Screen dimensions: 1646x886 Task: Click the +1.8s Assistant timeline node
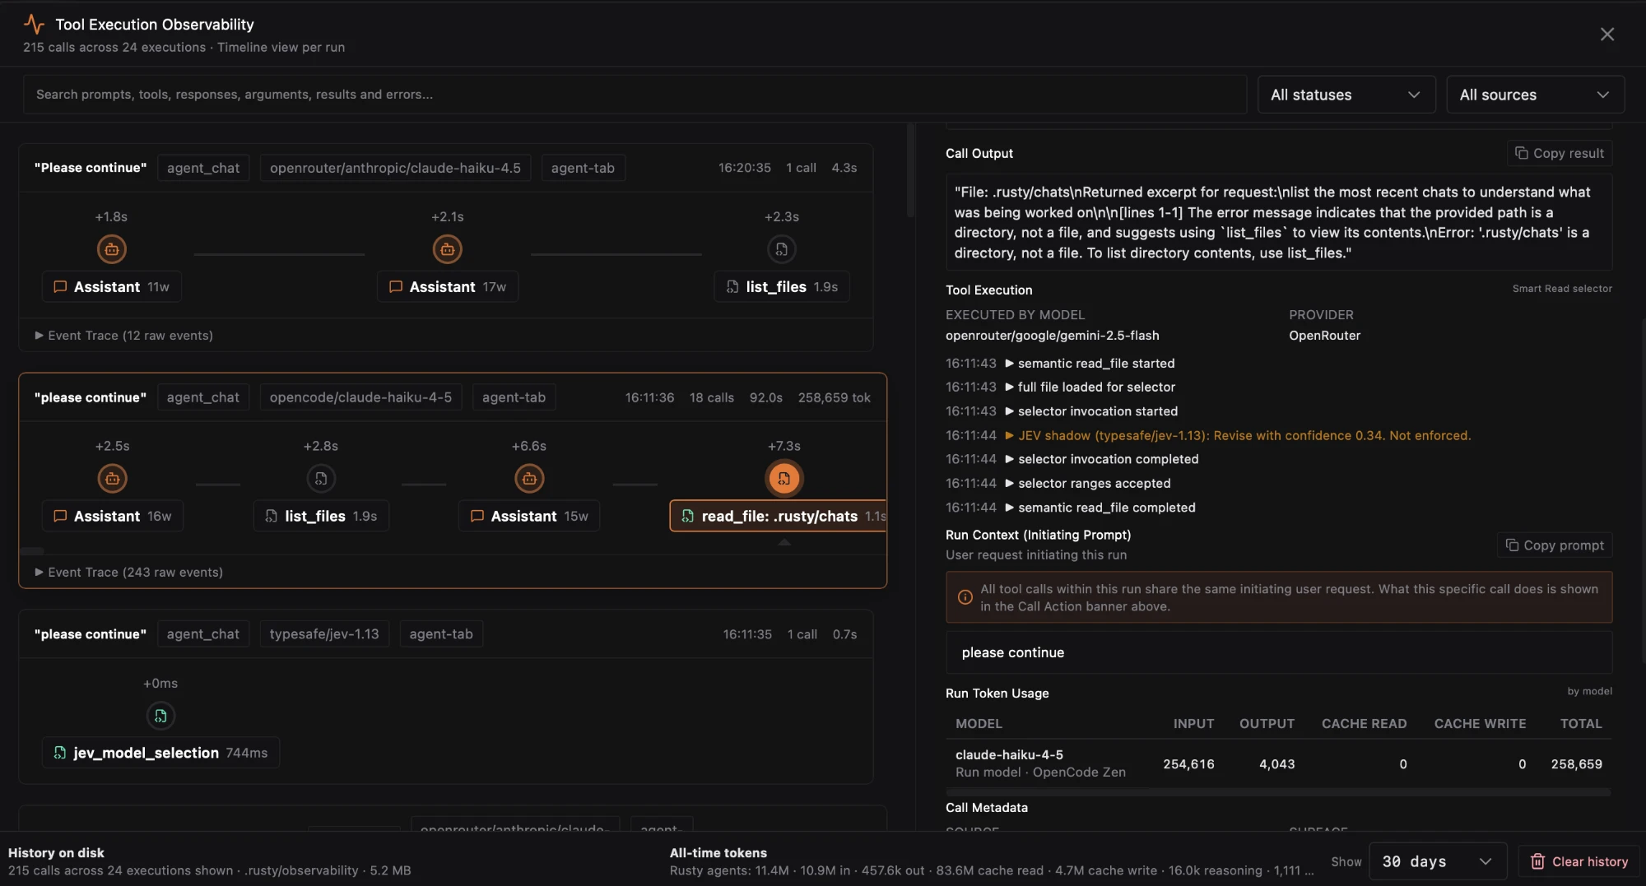(112, 249)
